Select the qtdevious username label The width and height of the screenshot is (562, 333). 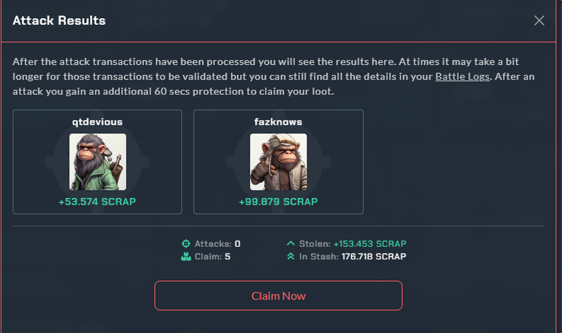97,122
